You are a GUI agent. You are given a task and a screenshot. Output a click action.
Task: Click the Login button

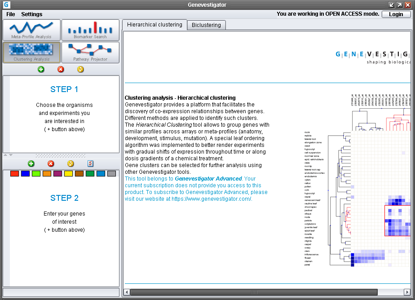(396, 14)
